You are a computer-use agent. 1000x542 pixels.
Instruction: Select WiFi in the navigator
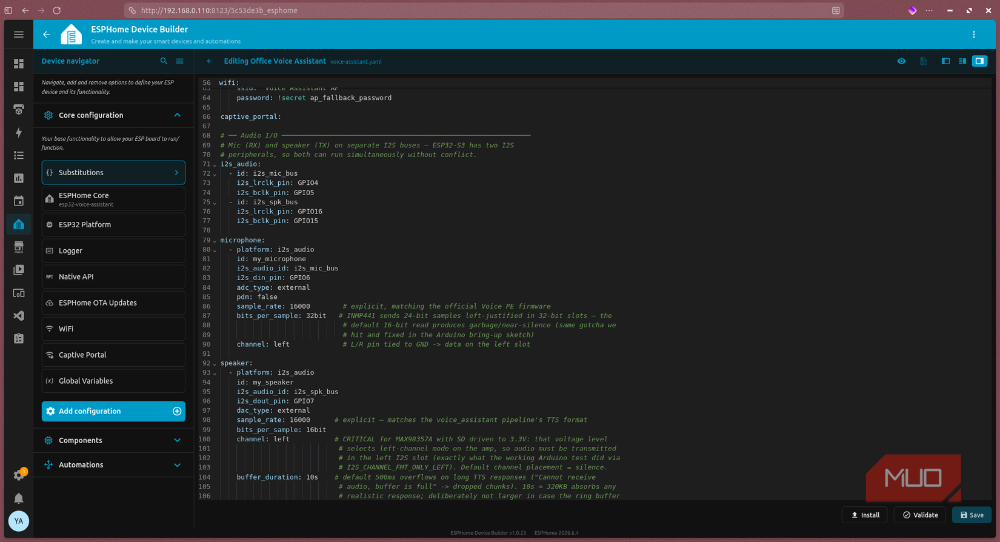(113, 329)
